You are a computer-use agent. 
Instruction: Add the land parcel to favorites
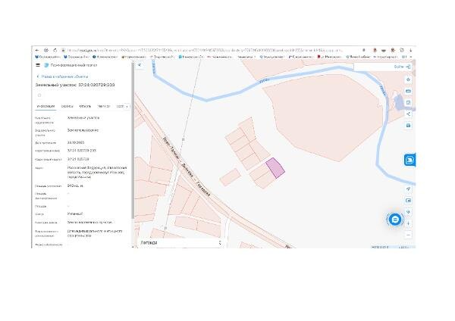tap(39, 95)
